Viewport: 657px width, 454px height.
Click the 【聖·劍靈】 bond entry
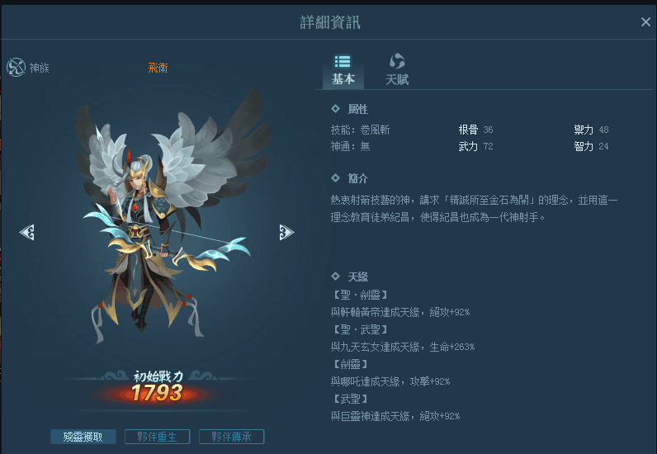360,296
